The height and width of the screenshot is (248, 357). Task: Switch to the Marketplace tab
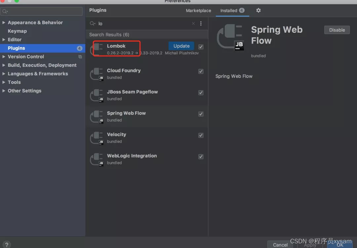tap(198, 11)
